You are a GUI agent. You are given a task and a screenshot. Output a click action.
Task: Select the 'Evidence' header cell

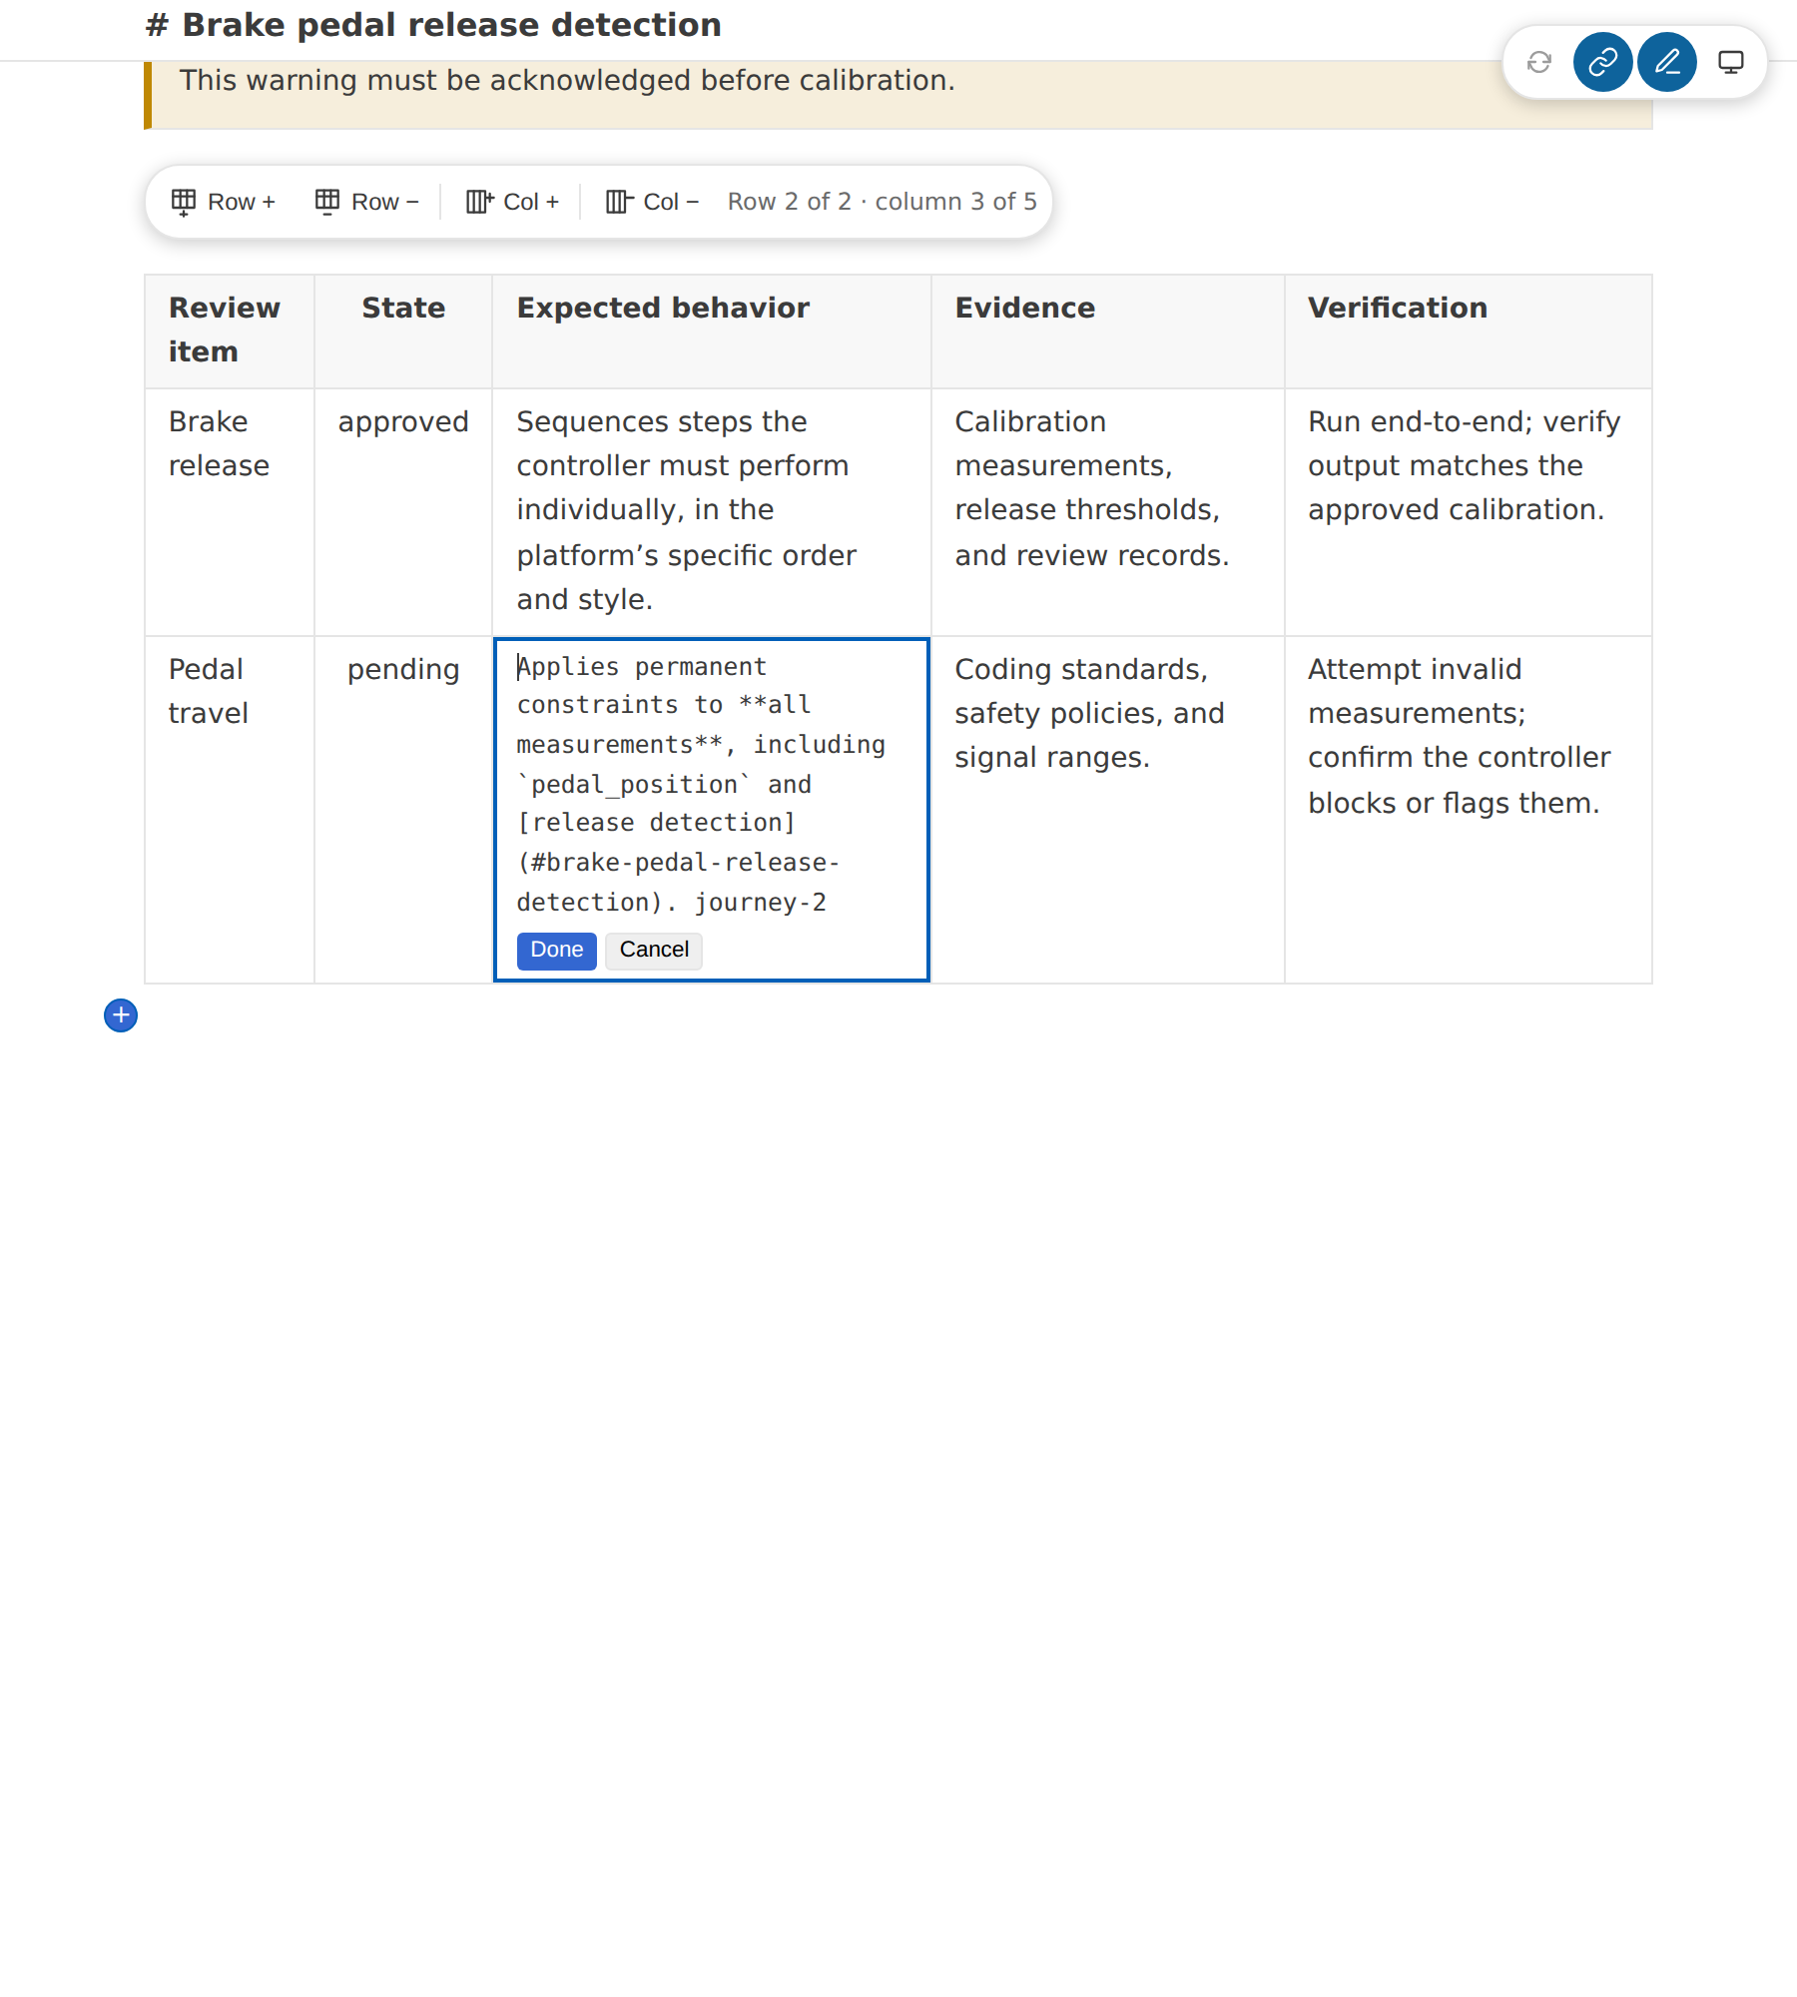pyautogui.click(x=1107, y=331)
